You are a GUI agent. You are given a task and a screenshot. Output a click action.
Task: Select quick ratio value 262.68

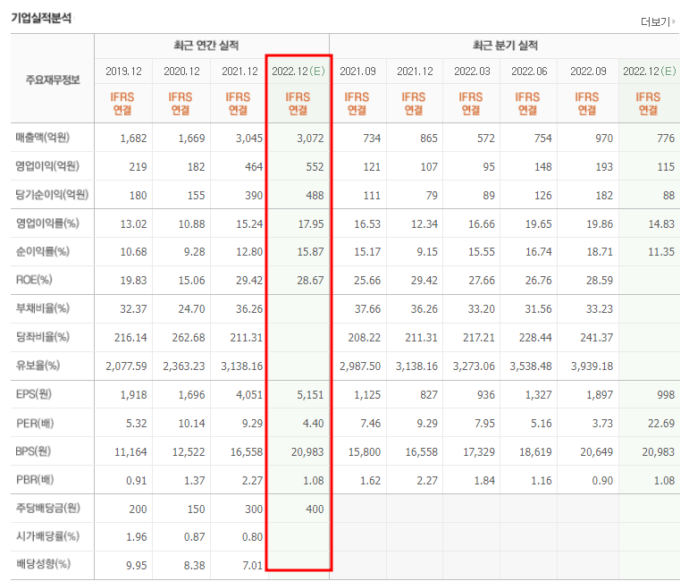coord(189,338)
